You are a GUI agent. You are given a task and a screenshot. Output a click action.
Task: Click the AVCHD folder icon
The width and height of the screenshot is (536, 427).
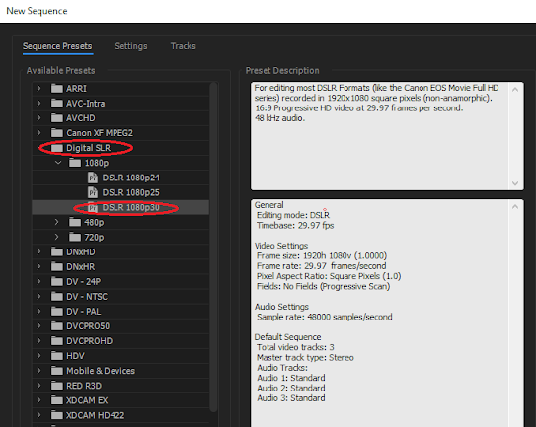click(57, 118)
